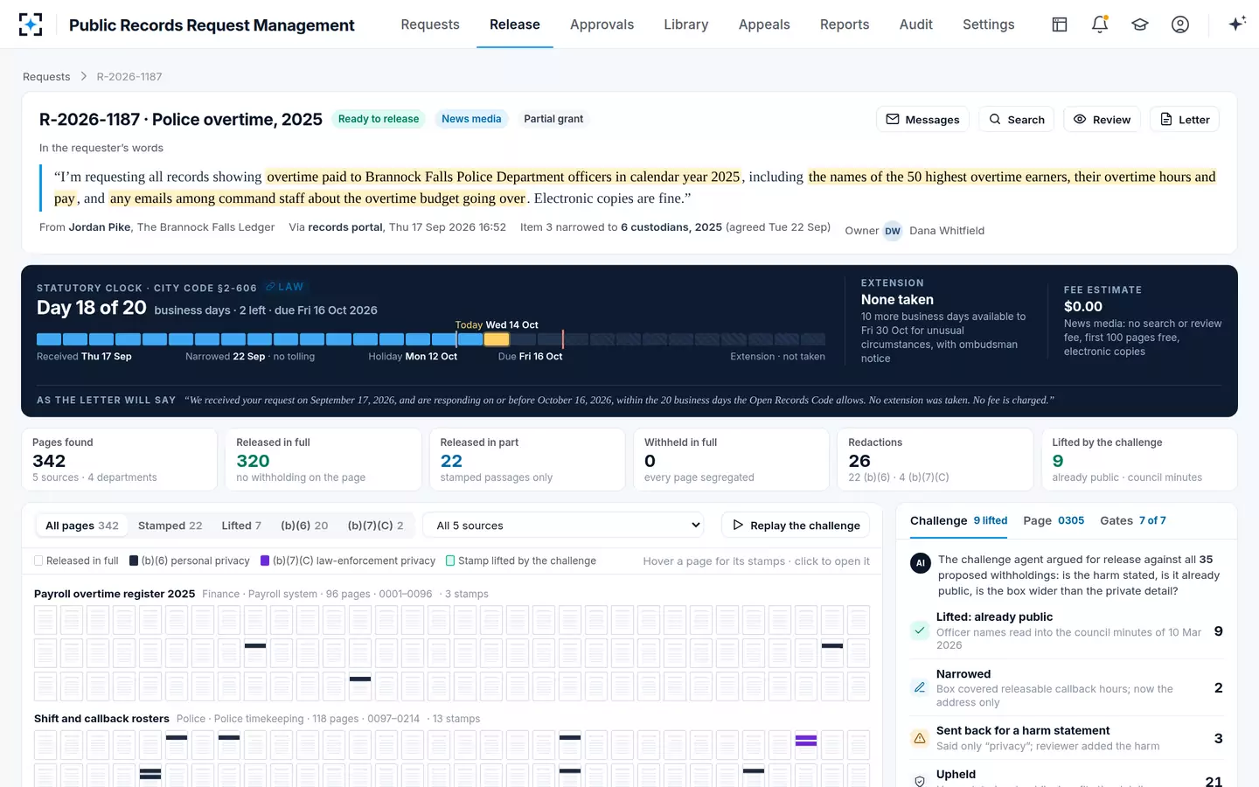Click the warning icon for Sent back

tap(920, 738)
